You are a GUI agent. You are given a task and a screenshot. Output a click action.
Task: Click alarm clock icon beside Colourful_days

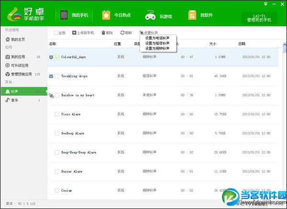click(x=51, y=57)
